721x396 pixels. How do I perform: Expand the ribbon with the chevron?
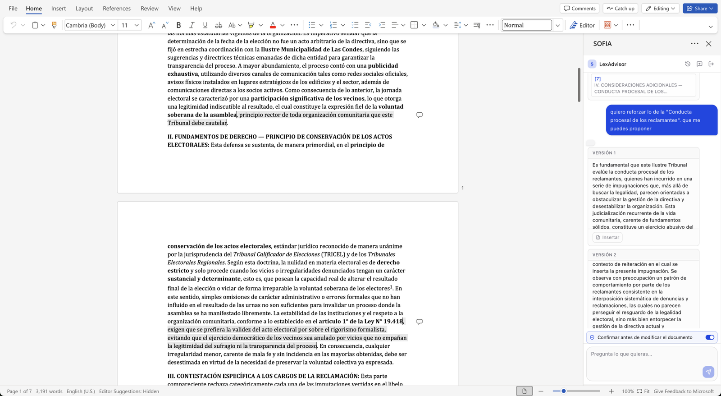(x=711, y=27)
